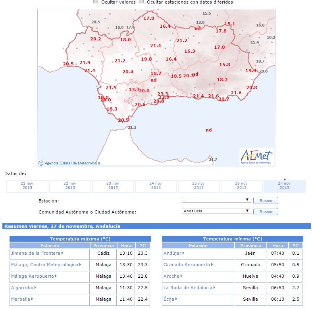Click the 13.3 value on the map
Screen dimensions: 312x309
pyautogui.click(x=134, y=90)
